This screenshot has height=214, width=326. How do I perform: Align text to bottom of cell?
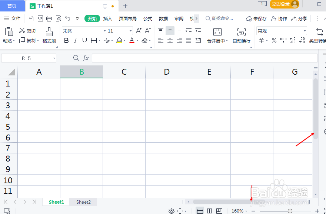pyautogui.click(x=179, y=31)
